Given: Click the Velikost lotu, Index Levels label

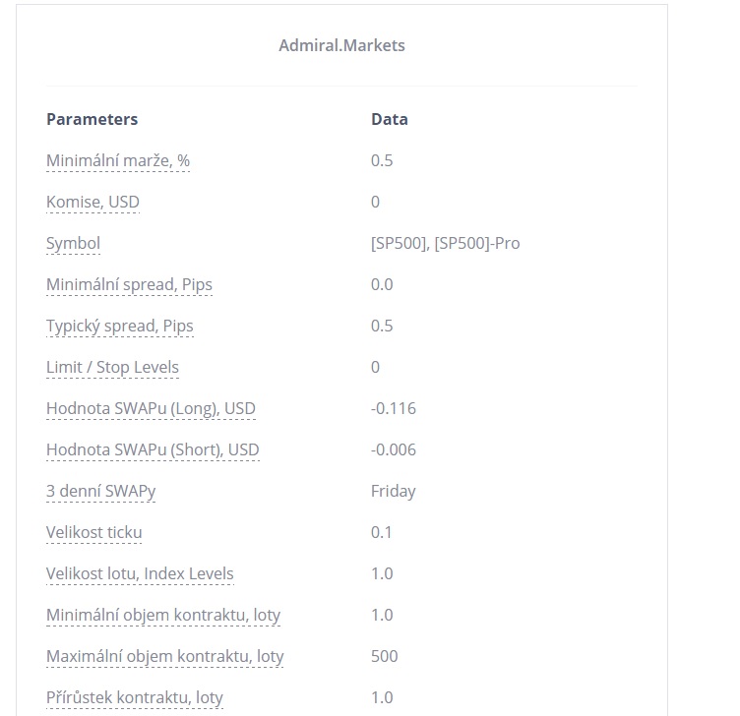Looking at the screenshot, I should click(x=140, y=574).
